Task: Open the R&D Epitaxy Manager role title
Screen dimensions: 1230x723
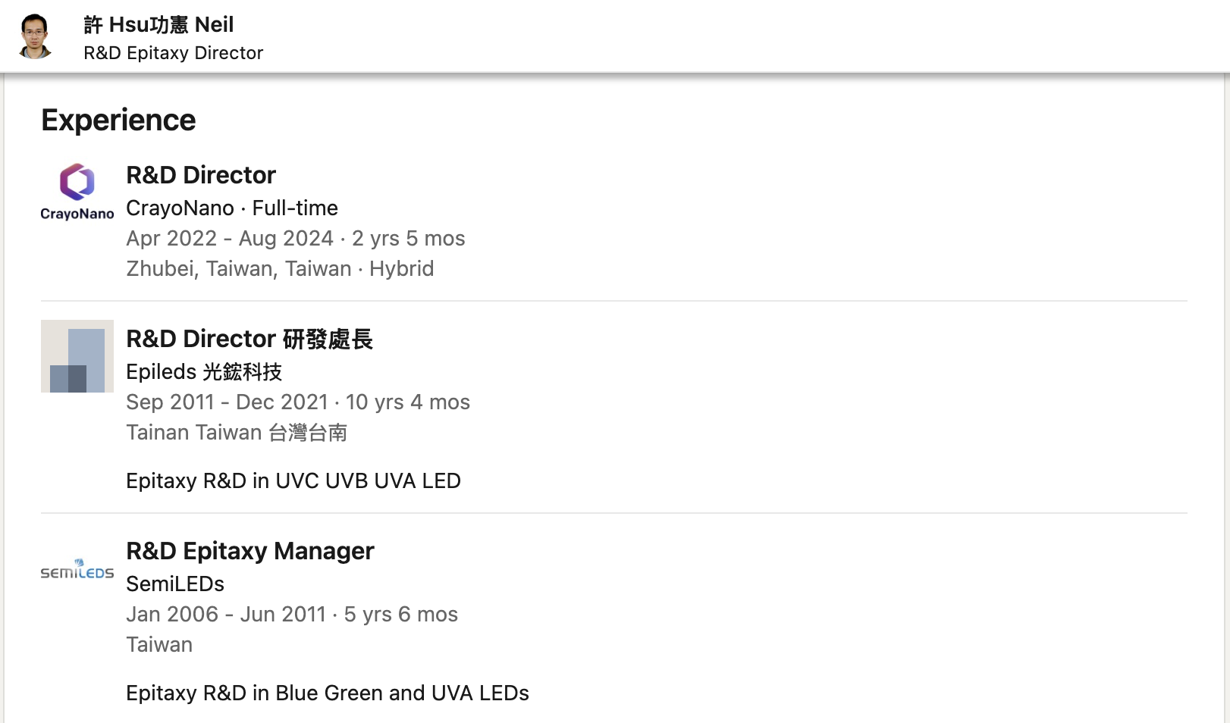Action: coord(250,551)
